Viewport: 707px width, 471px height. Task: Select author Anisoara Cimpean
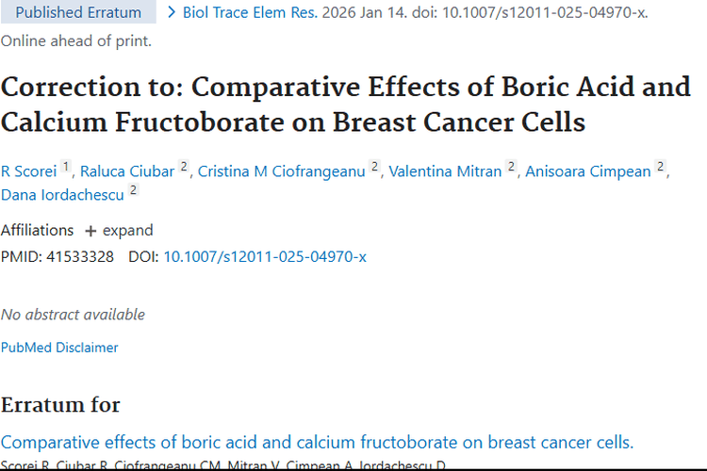pos(588,171)
